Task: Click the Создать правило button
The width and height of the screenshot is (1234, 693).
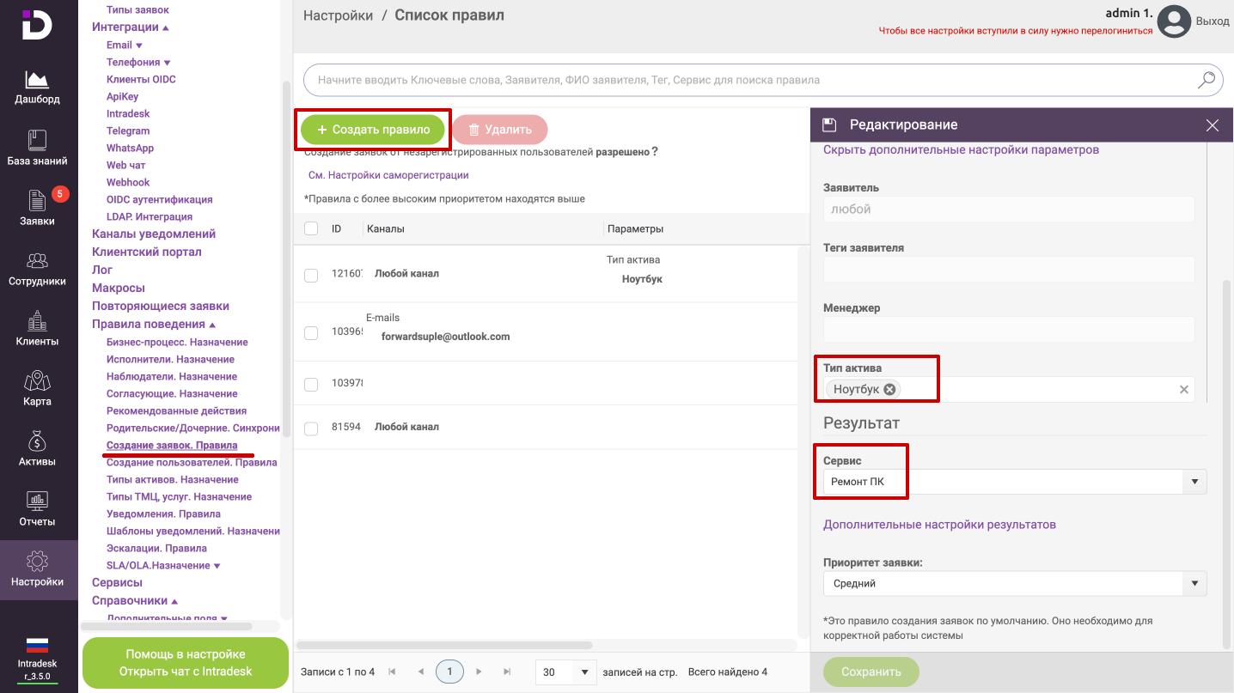Action: pos(373,130)
